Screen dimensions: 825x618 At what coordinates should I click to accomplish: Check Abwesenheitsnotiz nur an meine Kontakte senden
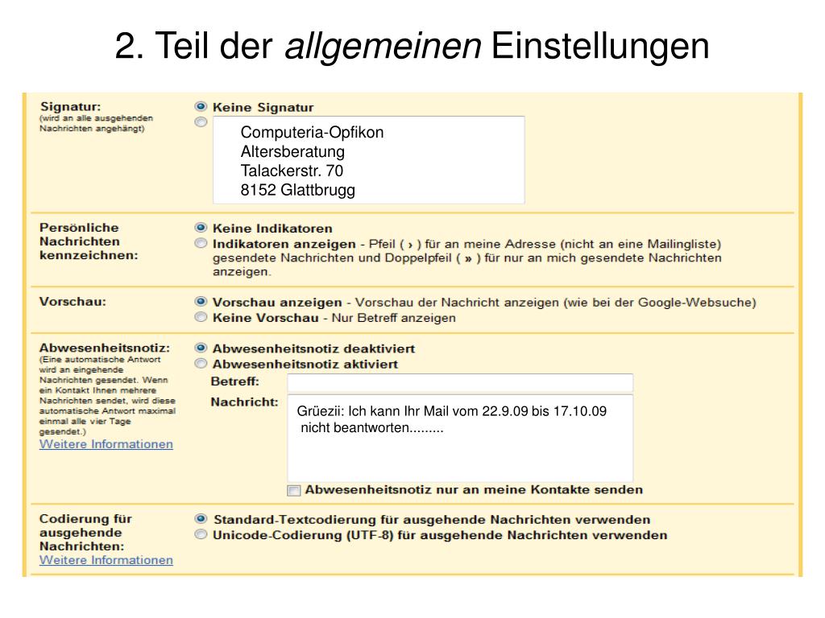(294, 490)
